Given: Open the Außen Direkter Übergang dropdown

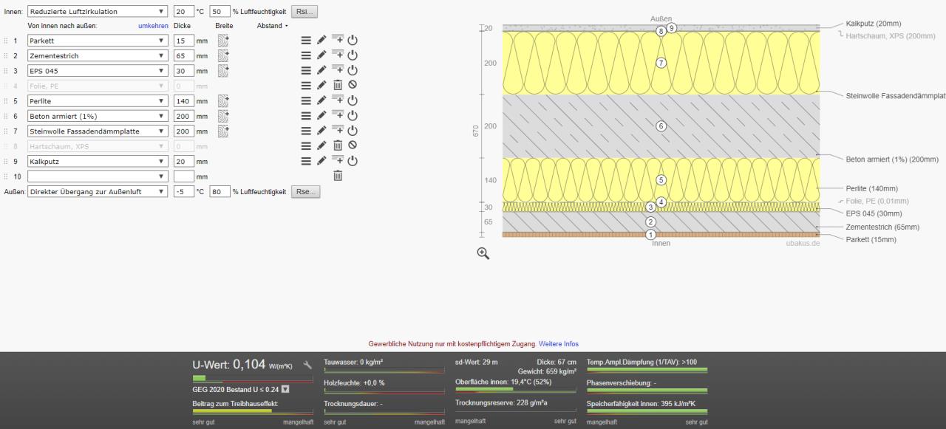Looking at the screenshot, I should click(x=97, y=191).
